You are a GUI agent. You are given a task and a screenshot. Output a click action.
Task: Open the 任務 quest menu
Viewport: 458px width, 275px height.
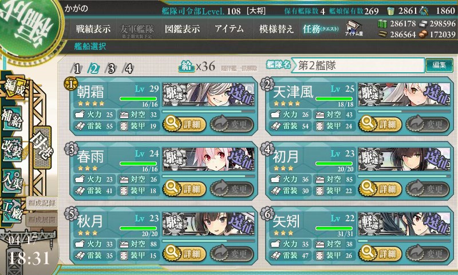click(321, 29)
